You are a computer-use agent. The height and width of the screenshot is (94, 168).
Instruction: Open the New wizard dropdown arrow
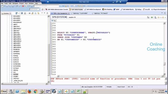(5, 6)
